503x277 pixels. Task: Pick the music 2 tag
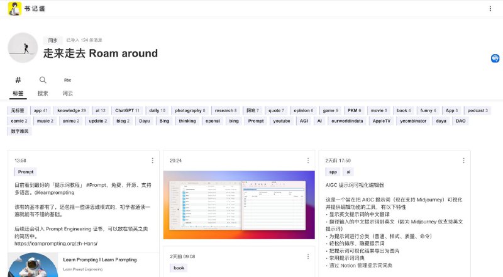(x=45, y=121)
